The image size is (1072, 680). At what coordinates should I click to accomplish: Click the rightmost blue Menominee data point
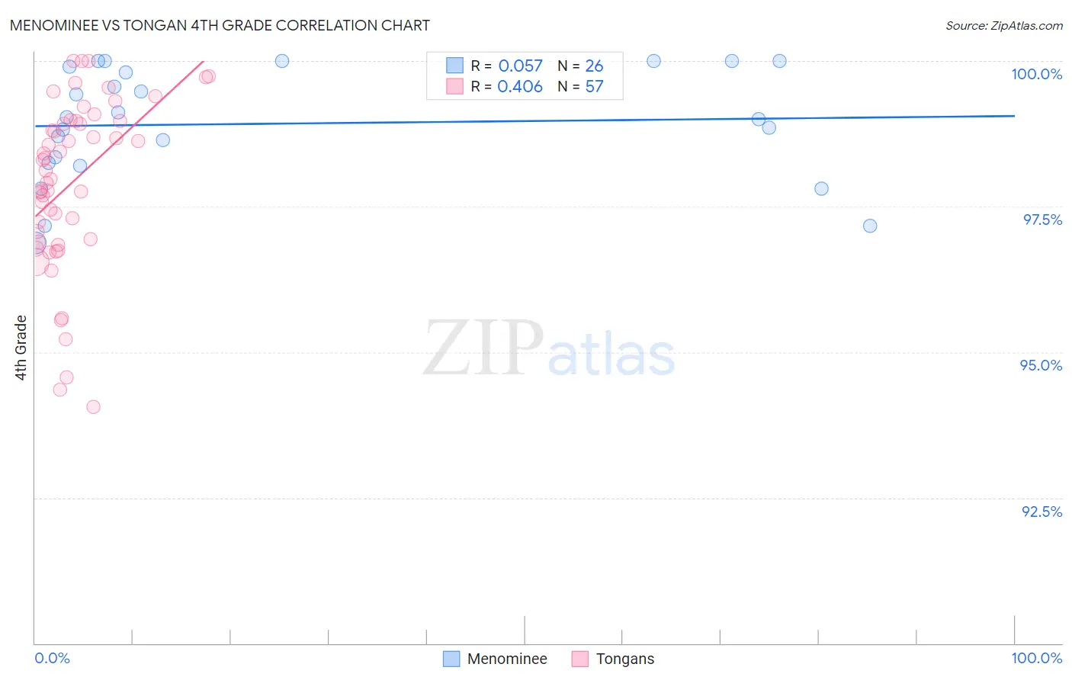tap(870, 226)
